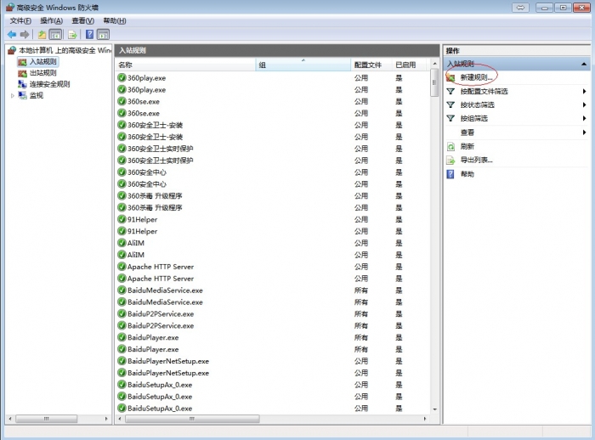Click the blue Help toolbar icon
The width and height of the screenshot is (595, 440).
(89, 35)
